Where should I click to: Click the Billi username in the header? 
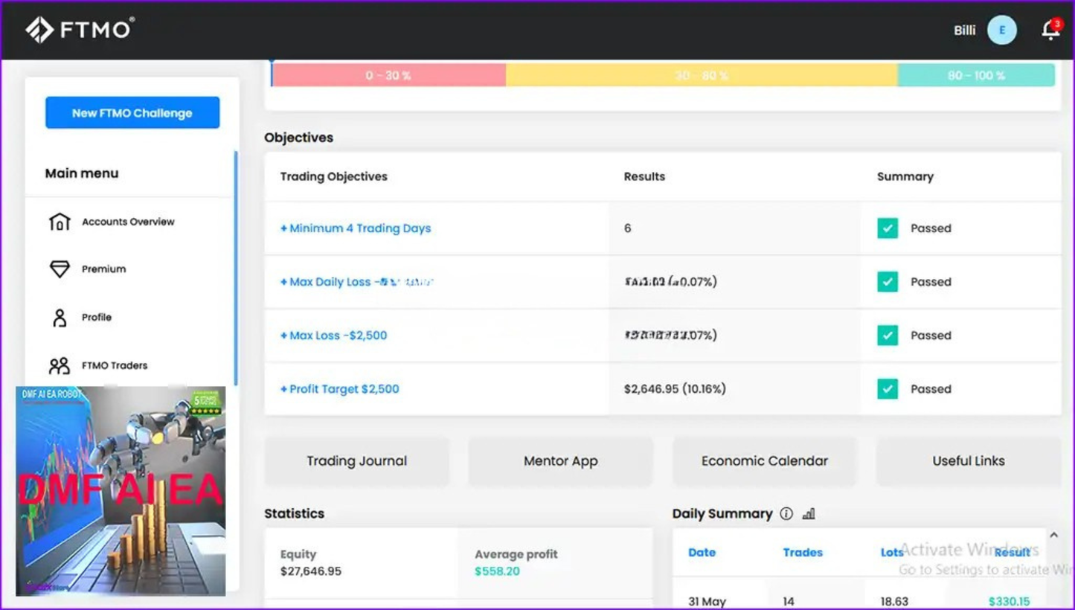click(x=965, y=30)
